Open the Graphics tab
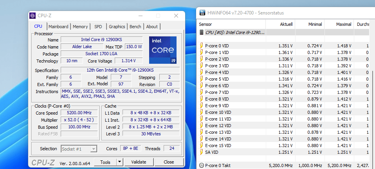This screenshot has width=375, height=169. click(117, 27)
